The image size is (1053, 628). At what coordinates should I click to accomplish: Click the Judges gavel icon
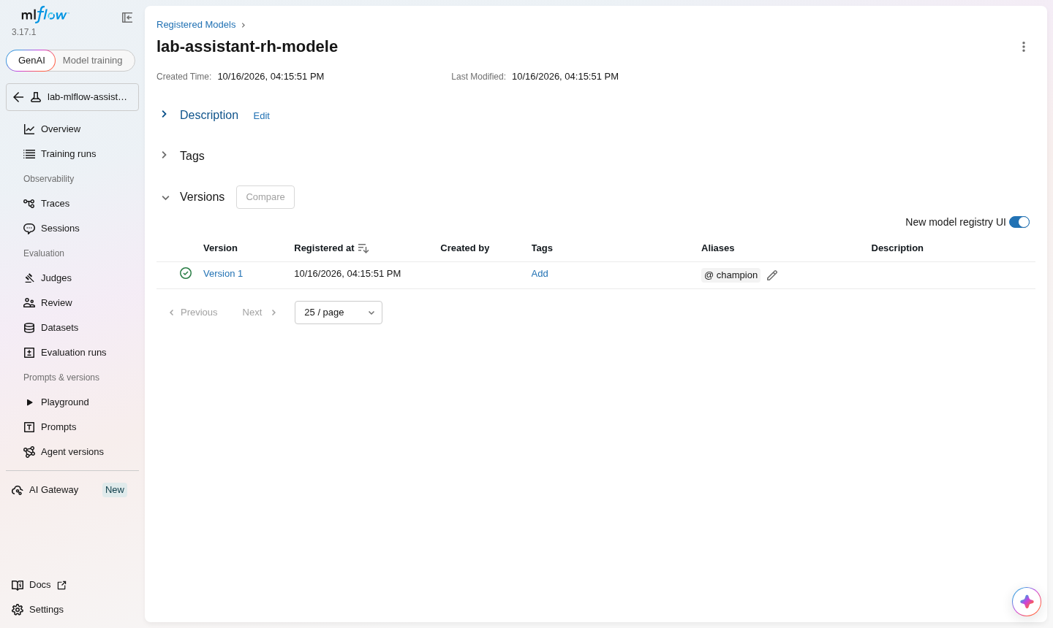[29, 278]
